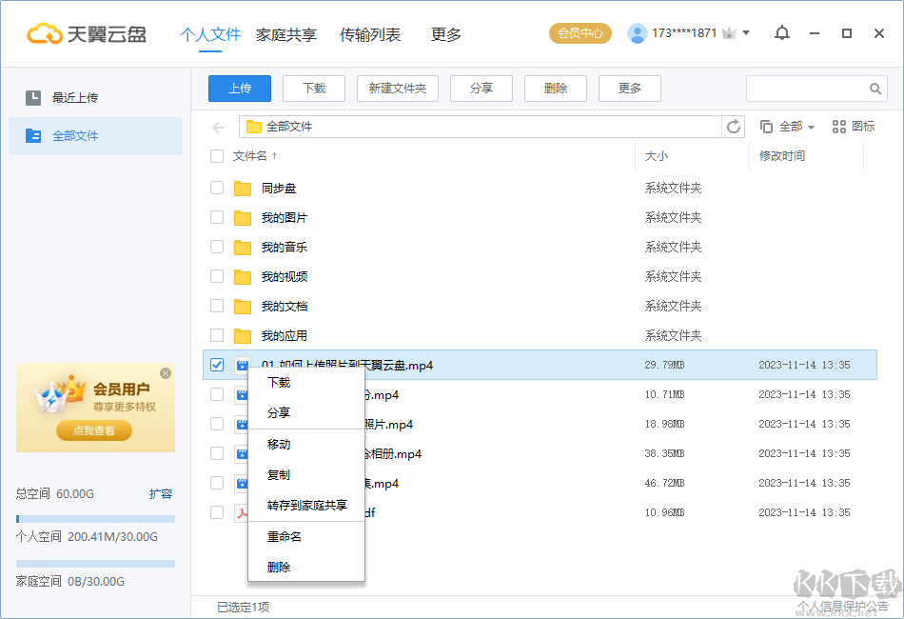Click the notification bell icon
The width and height of the screenshot is (904, 619).
tap(782, 32)
